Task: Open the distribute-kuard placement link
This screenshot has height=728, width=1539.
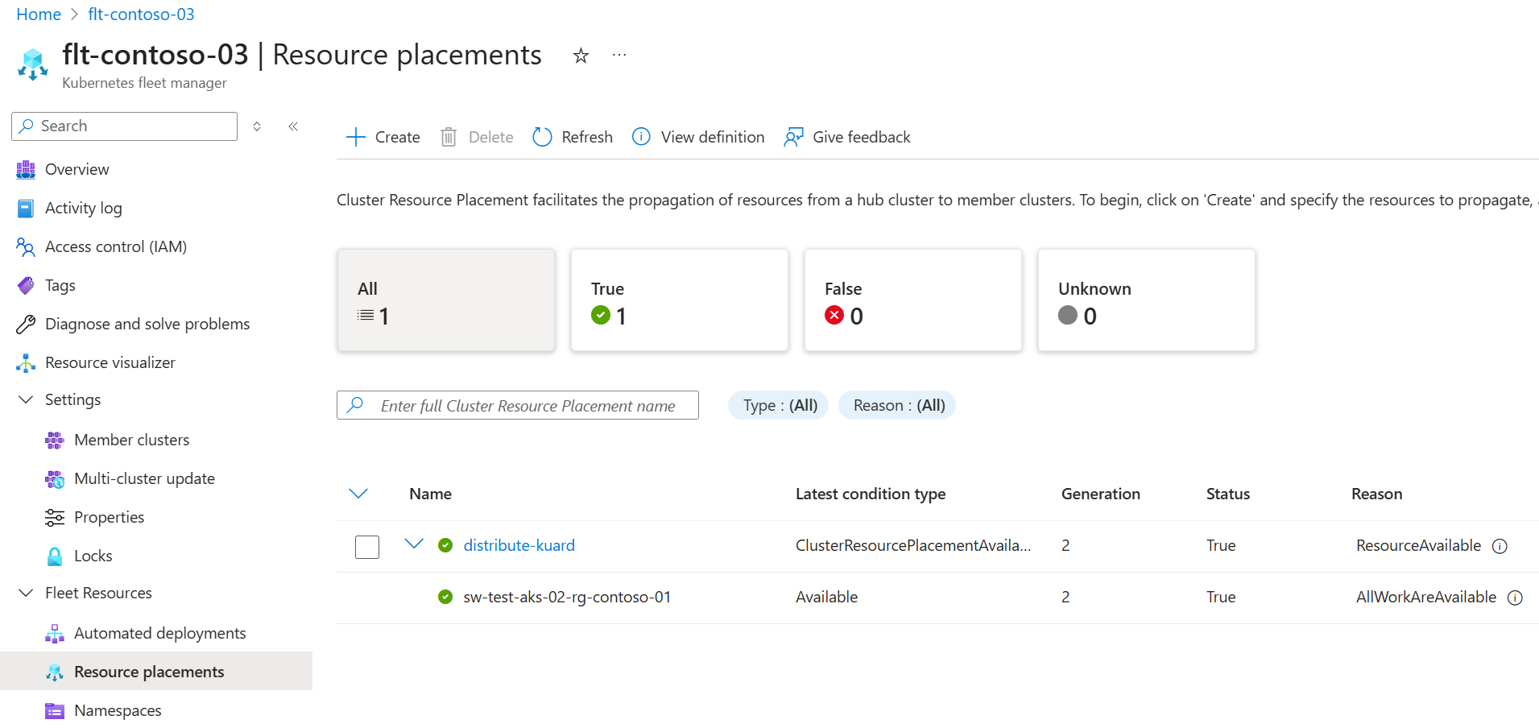Action: point(519,545)
